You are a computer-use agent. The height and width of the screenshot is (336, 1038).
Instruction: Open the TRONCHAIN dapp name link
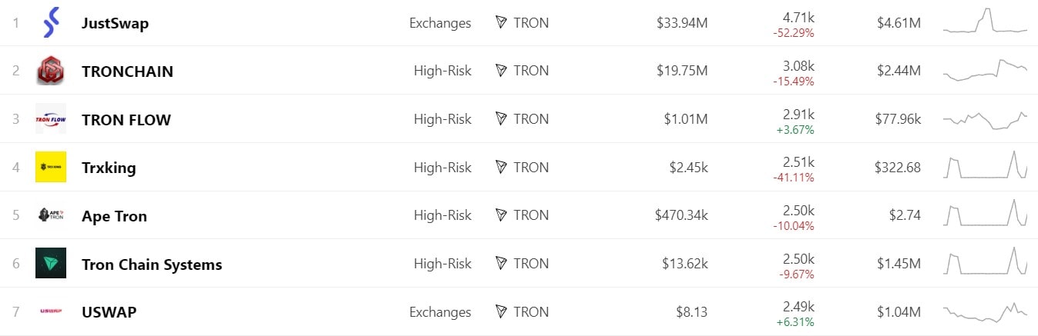127,72
